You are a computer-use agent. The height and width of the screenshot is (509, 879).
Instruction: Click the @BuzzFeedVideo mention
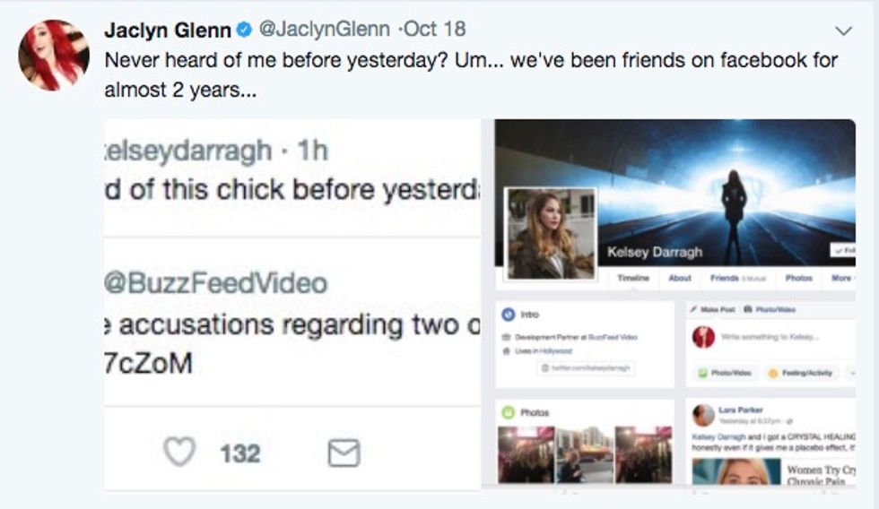pyautogui.click(x=215, y=284)
